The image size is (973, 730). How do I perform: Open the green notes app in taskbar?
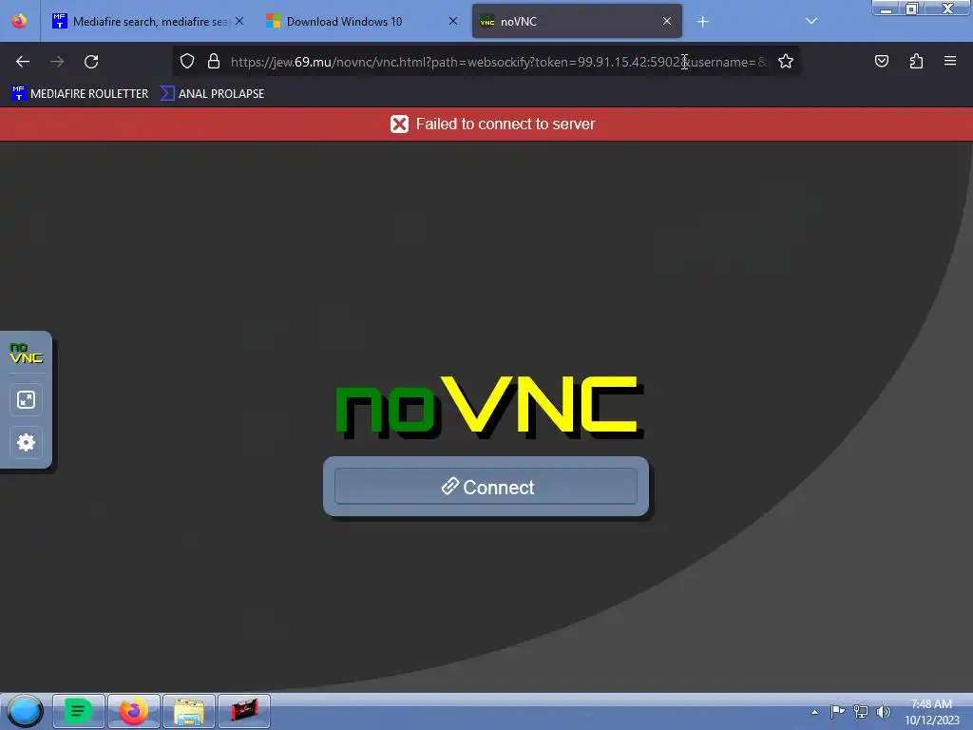79,711
